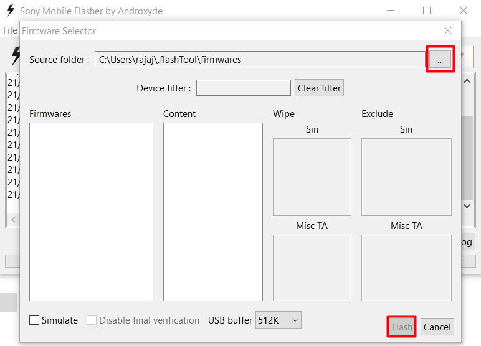Select the Wipe Misc TA list panel
The width and height of the screenshot is (481, 346).
pos(312,268)
